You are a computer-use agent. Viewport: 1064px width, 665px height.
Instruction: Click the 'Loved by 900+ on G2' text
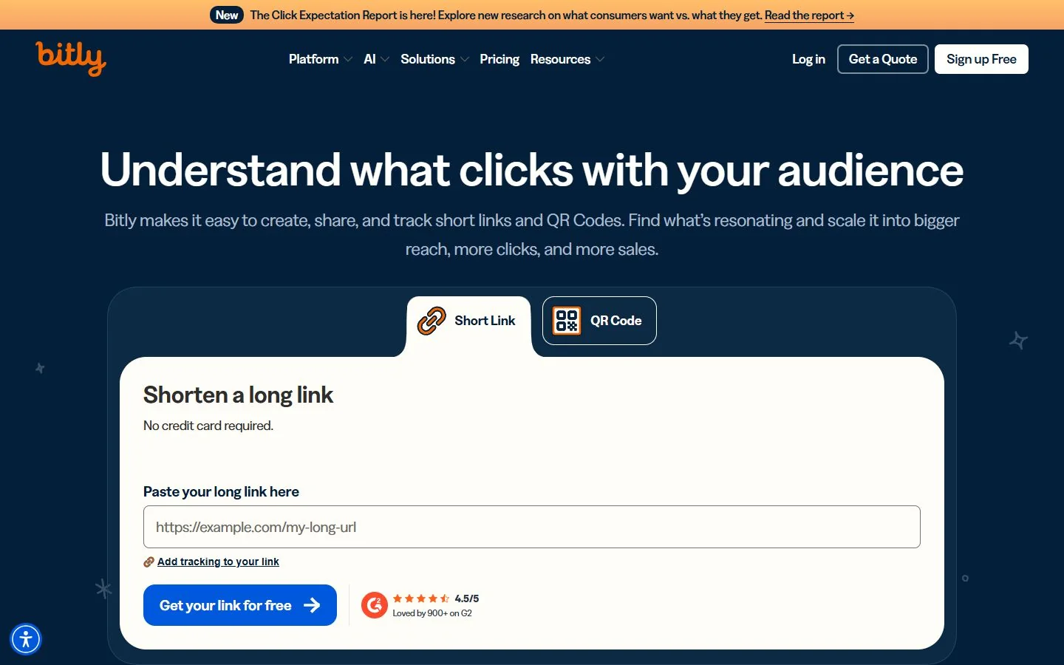coord(432,613)
